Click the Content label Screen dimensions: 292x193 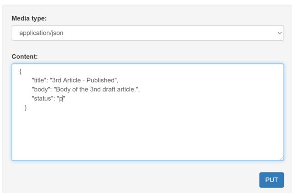tap(25, 56)
